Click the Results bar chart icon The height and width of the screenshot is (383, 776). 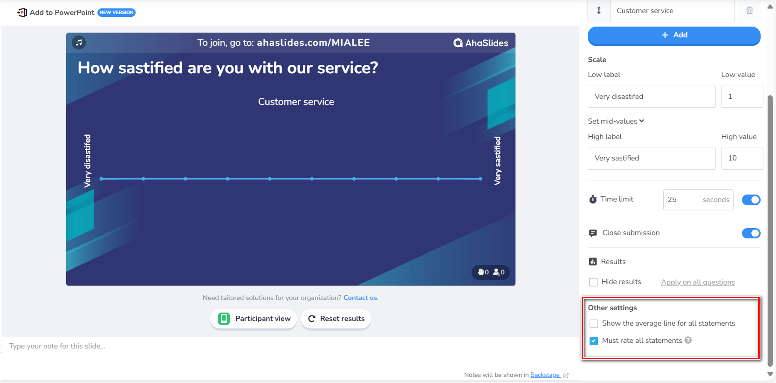(593, 262)
